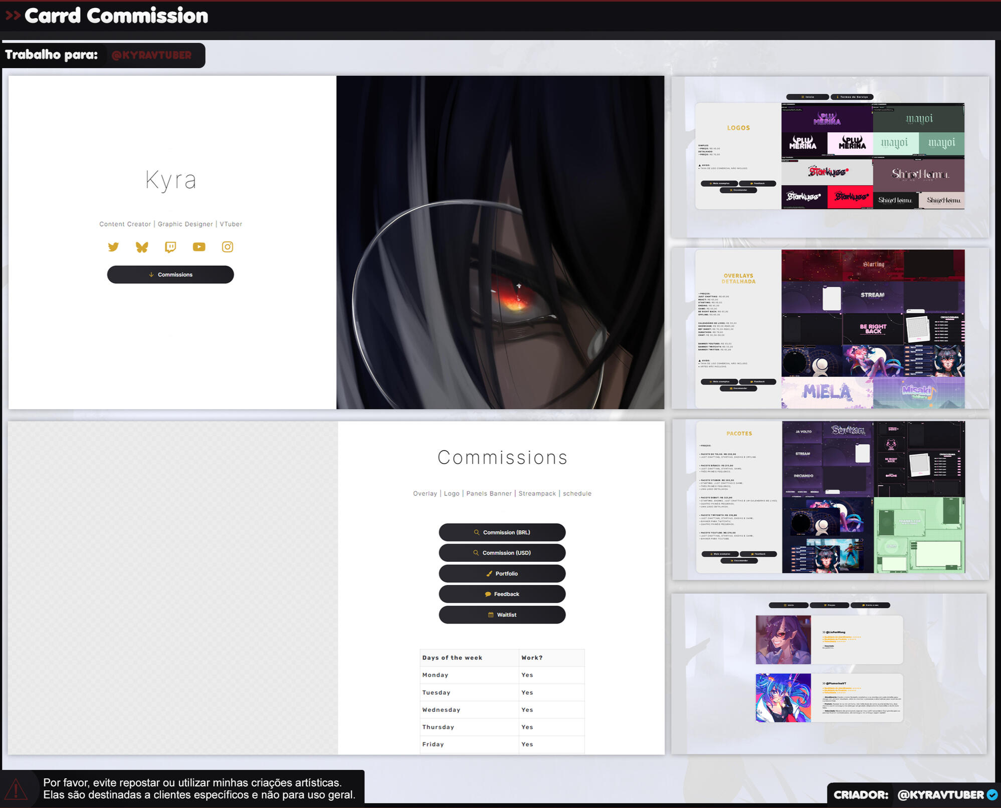
Task: Open the YouTube icon link
Action: pos(199,247)
